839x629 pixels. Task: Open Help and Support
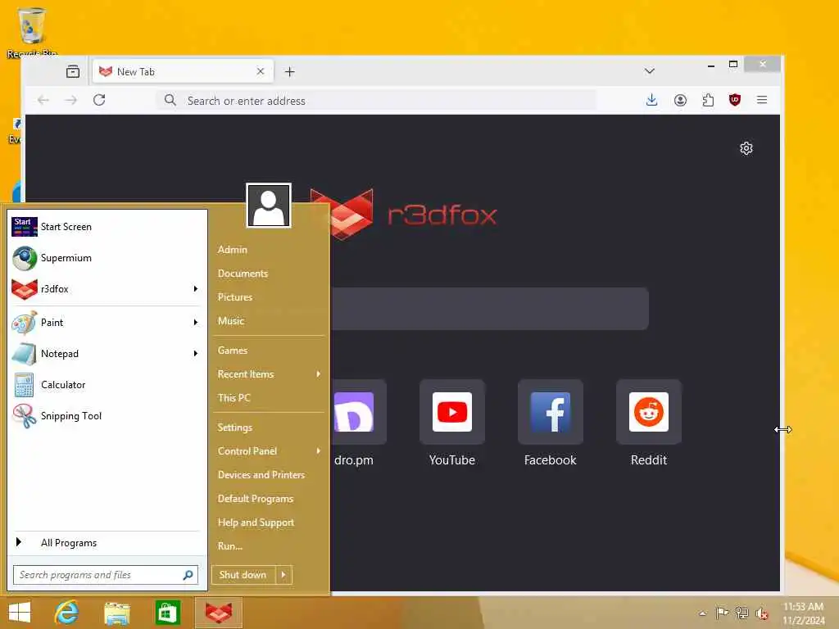point(256,523)
